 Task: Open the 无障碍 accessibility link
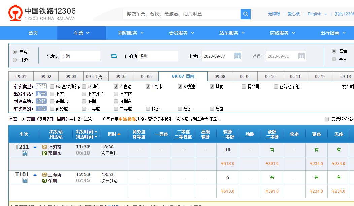click(274, 14)
